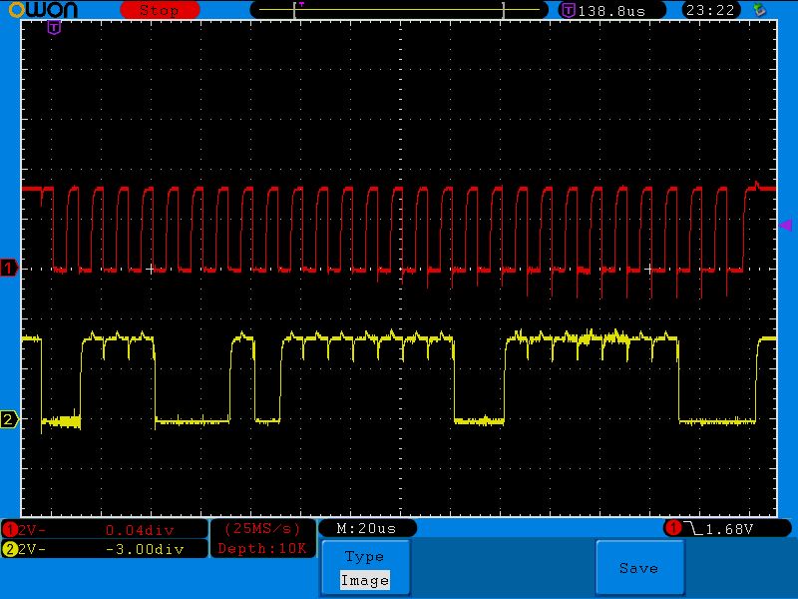This screenshot has height=599, width=798.
Task: Open the Type selector showing Image
Action: click(x=364, y=579)
